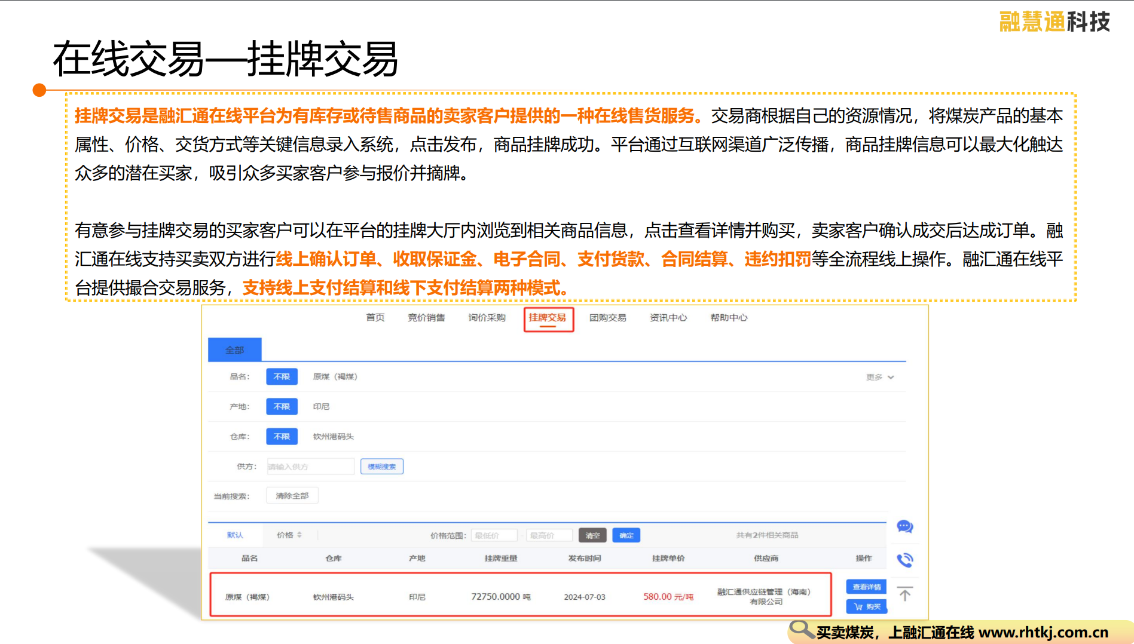The height and width of the screenshot is (644, 1134).
Task: Click the 模糊搜索 button
Action: [381, 466]
